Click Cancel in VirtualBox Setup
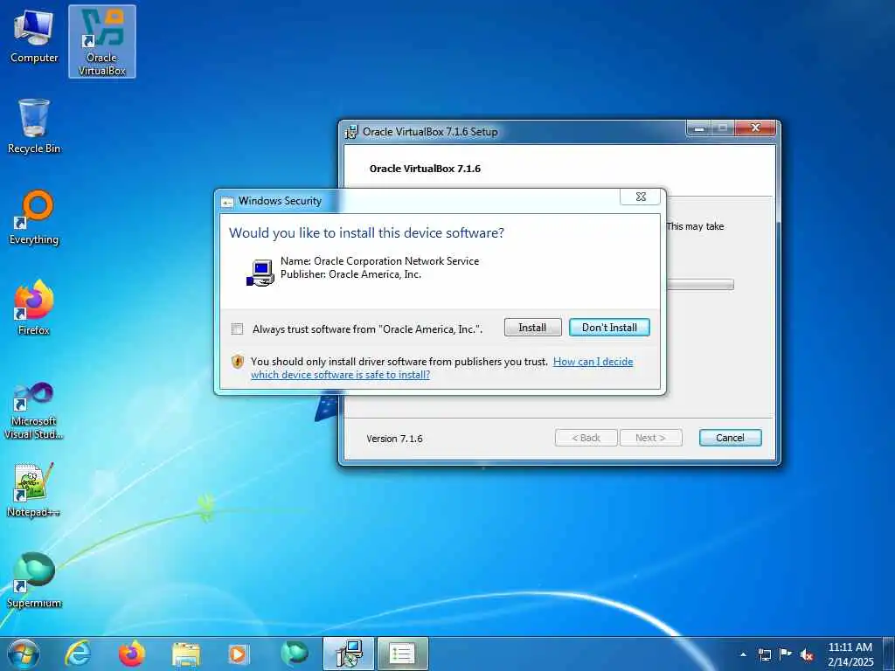 730,438
